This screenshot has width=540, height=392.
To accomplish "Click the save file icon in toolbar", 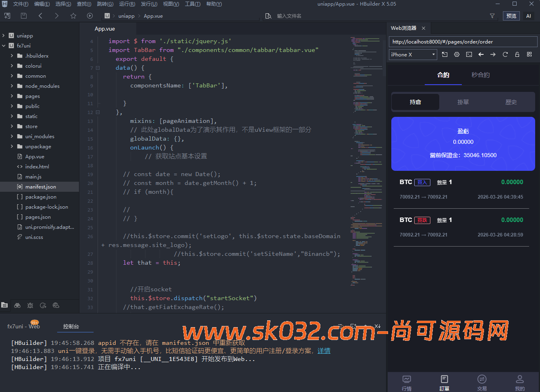I will [24, 16].
